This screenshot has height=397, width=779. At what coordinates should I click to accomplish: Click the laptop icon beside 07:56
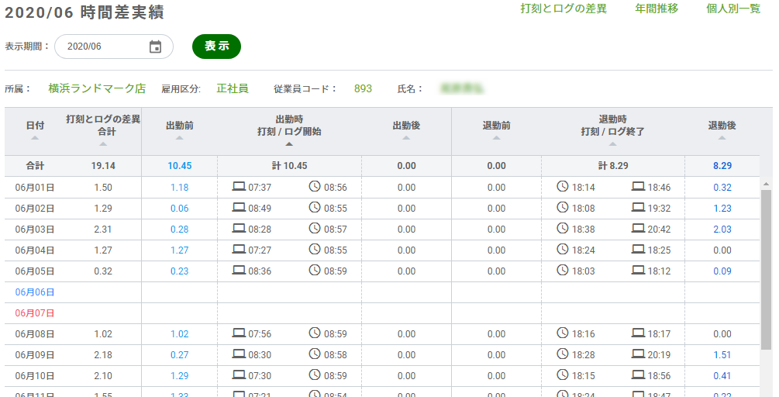point(239,333)
